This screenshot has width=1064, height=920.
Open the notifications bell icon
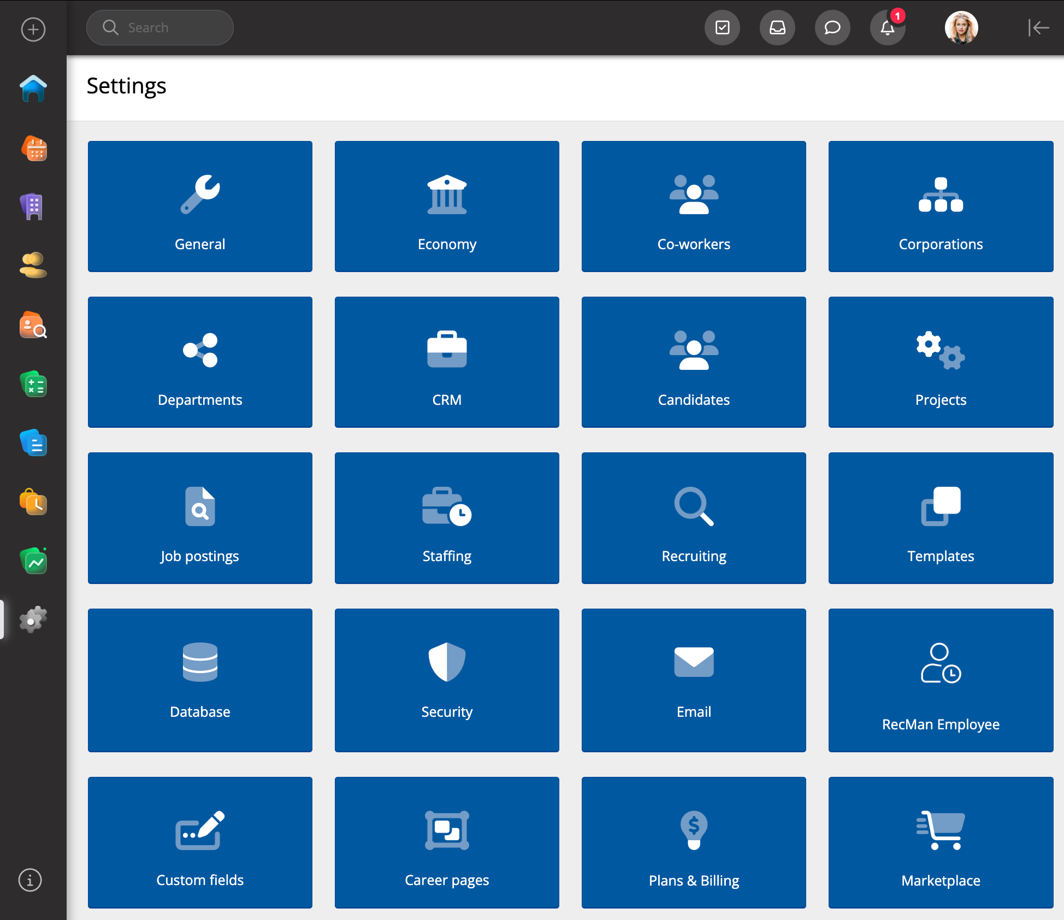point(888,28)
